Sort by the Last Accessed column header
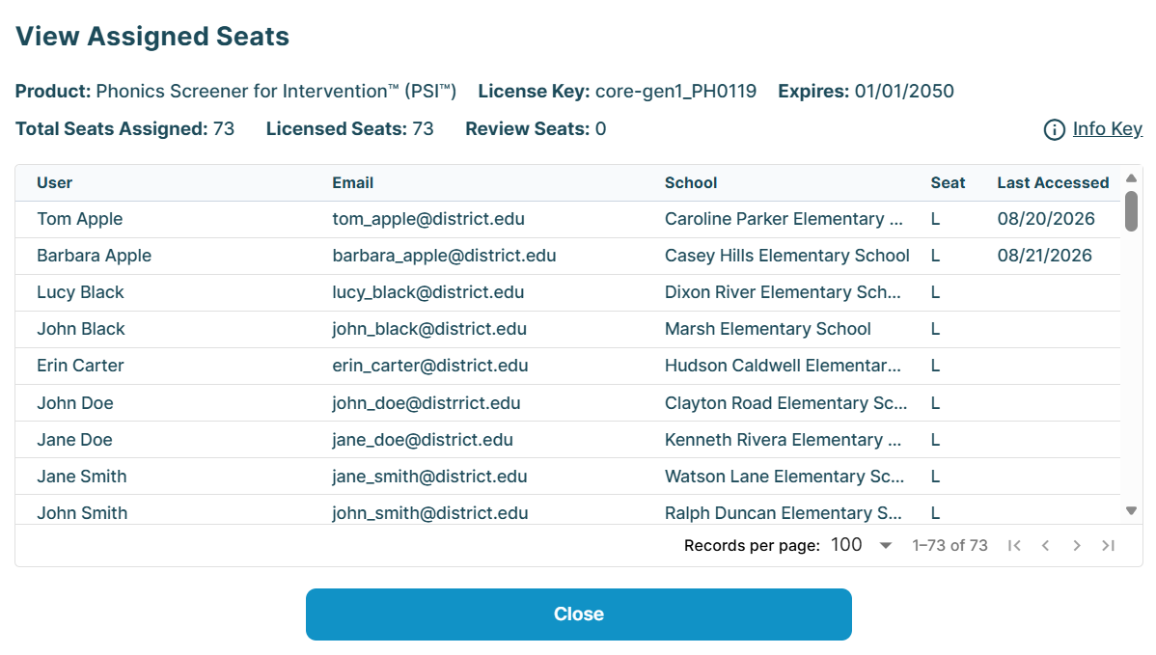1156x655 pixels. 1053,182
